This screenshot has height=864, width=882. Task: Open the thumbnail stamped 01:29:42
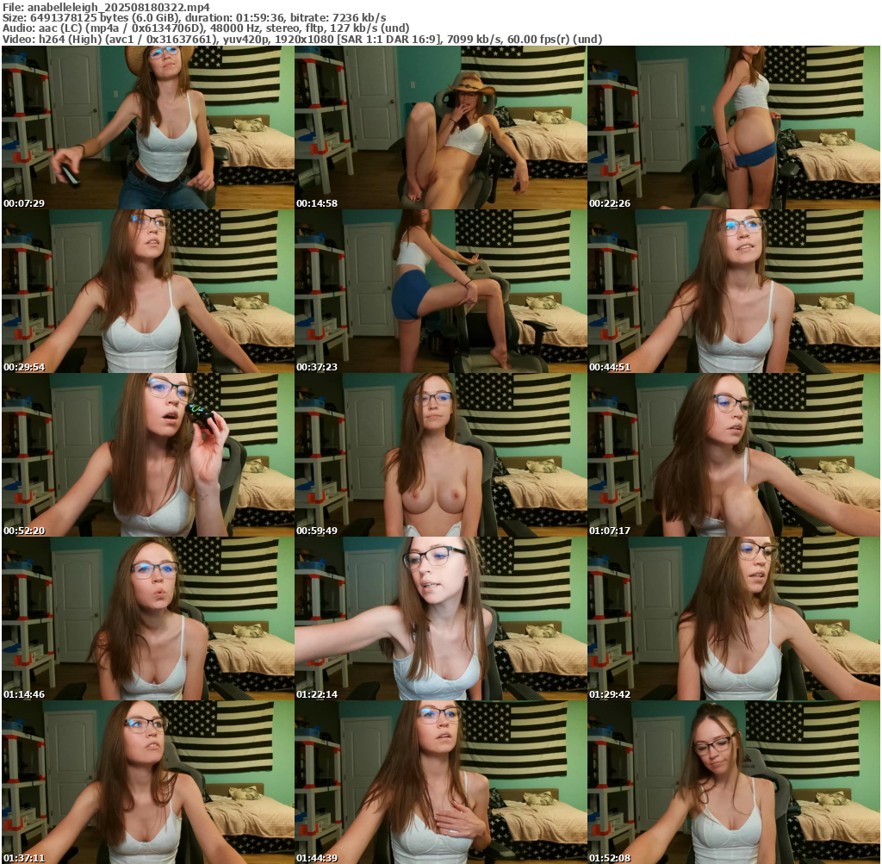[x=734, y=618]
